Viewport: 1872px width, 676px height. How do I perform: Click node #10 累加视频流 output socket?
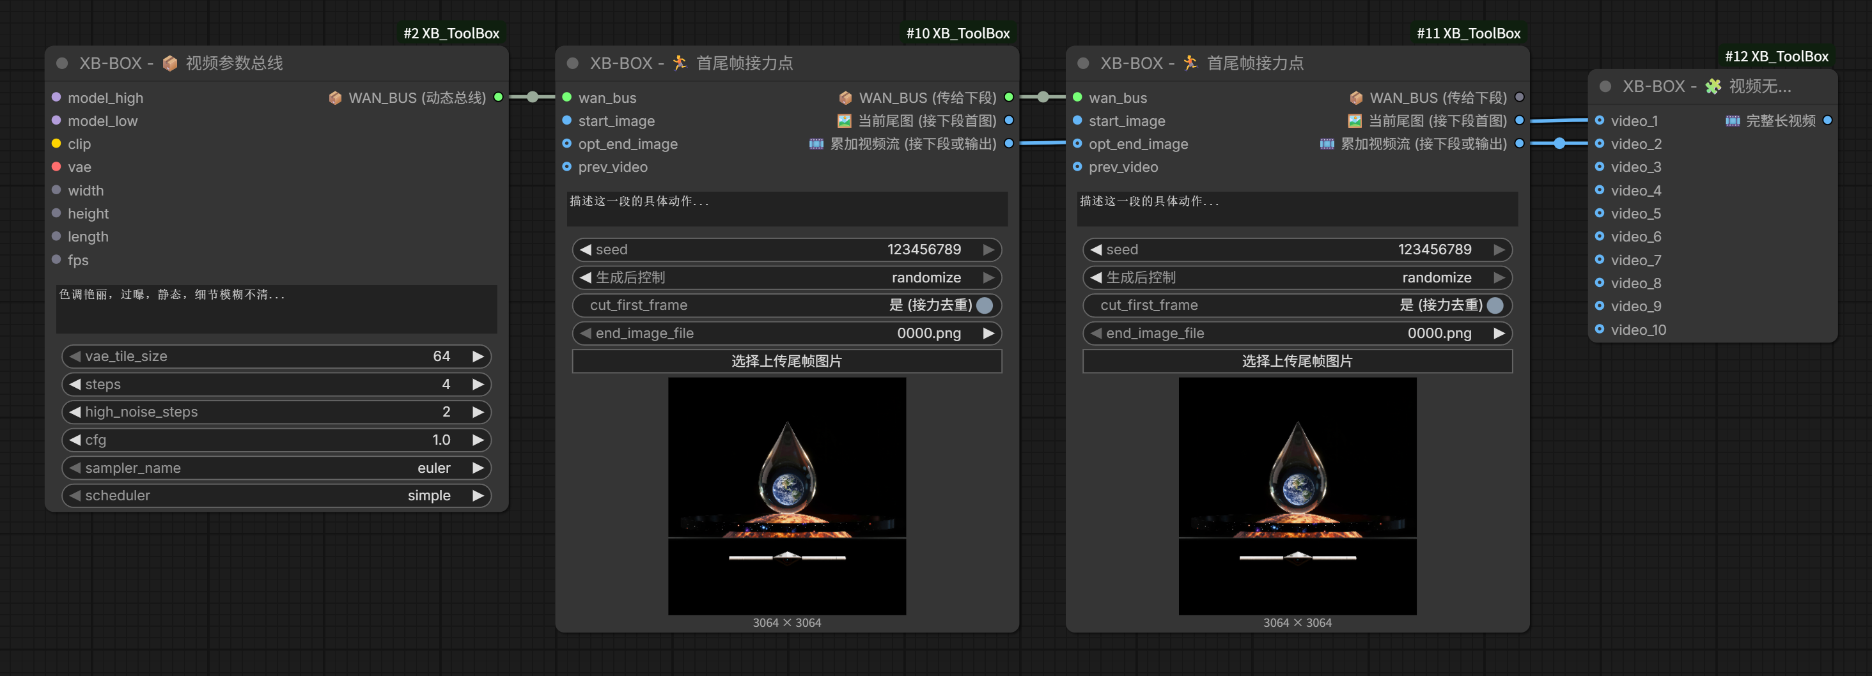click(x=1009, y=144)
